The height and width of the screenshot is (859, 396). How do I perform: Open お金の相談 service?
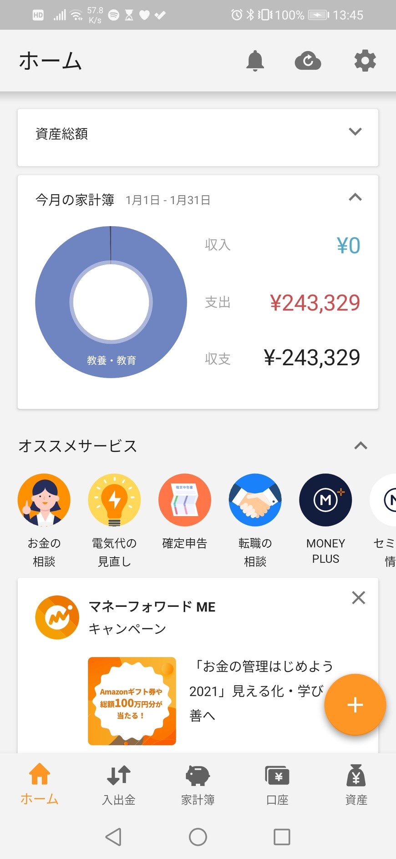44,500
